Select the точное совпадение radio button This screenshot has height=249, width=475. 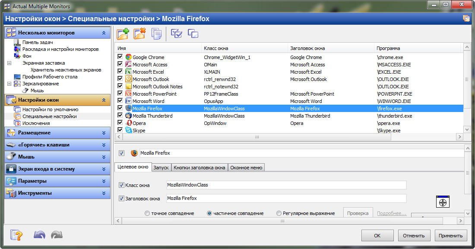pos(147,213)
